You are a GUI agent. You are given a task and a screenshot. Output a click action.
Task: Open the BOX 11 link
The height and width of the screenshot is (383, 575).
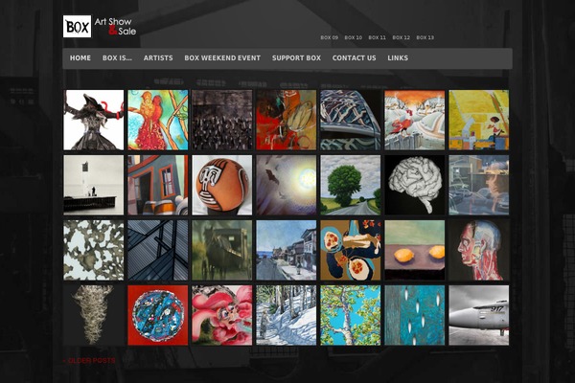pos(377,37)
